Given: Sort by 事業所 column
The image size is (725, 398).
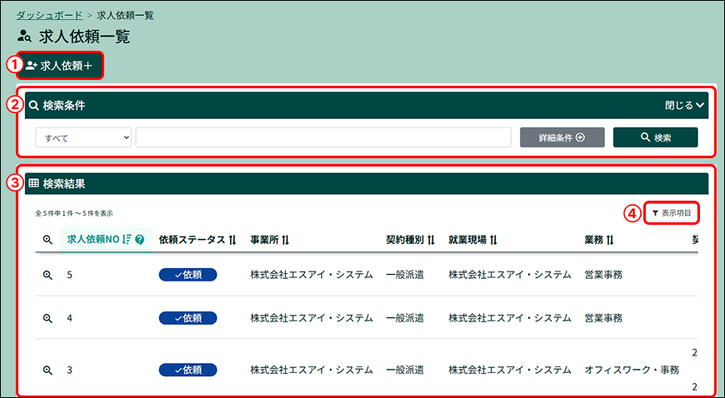Looking at the screenshot, I should tap(270, 240).
